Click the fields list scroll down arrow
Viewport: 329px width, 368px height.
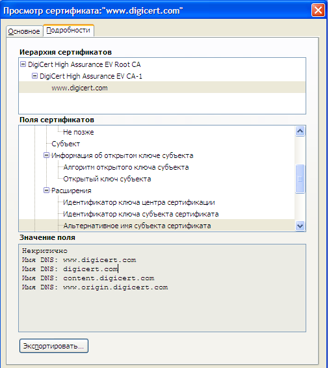click(x=300, y=226)
